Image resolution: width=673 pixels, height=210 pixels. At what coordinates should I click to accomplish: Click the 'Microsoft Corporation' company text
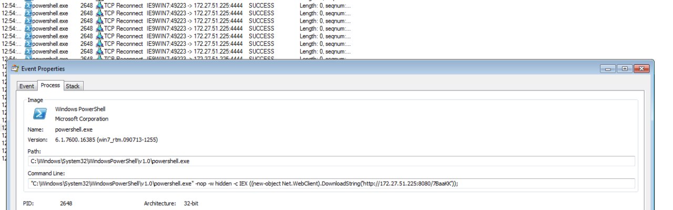pyautogui.click(x=82, y=119)
